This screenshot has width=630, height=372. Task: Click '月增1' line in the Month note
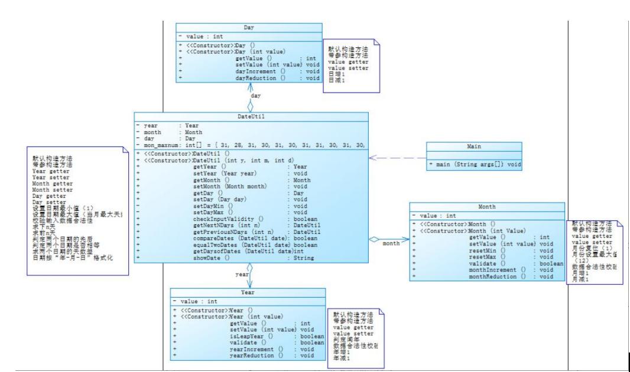(x=580, y=273)
